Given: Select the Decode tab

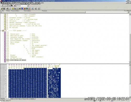Looking at the screenshot, I should [x=8, y=99].
